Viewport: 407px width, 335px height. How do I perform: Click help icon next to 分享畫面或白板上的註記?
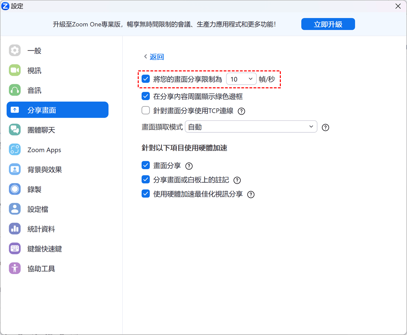pos(237,180)
